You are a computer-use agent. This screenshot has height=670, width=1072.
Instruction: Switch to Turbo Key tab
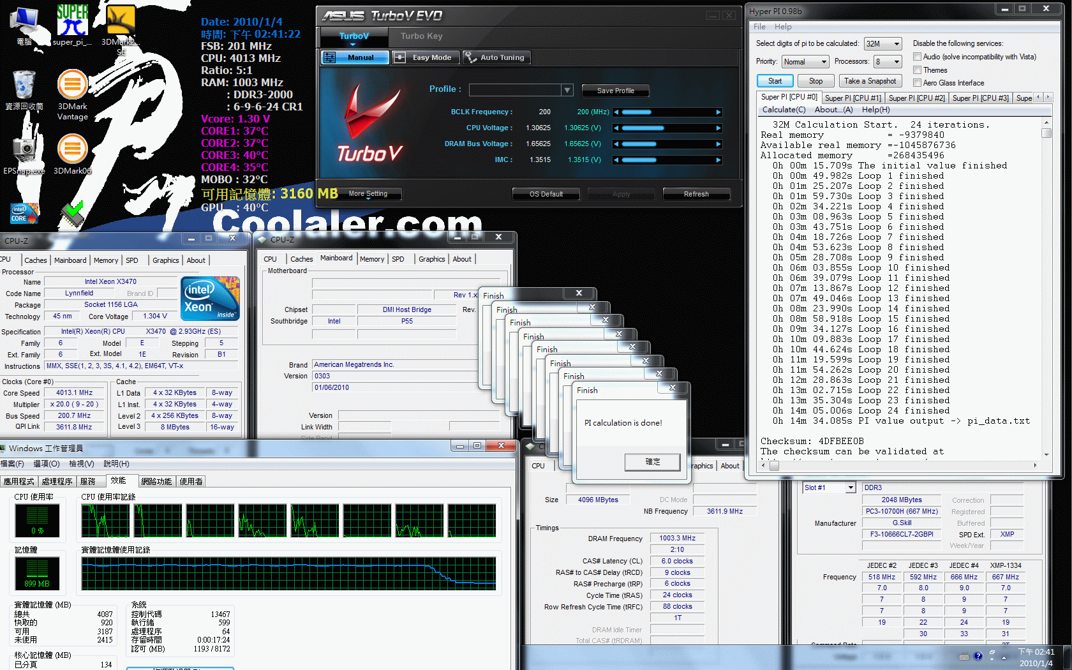point(421,36)
